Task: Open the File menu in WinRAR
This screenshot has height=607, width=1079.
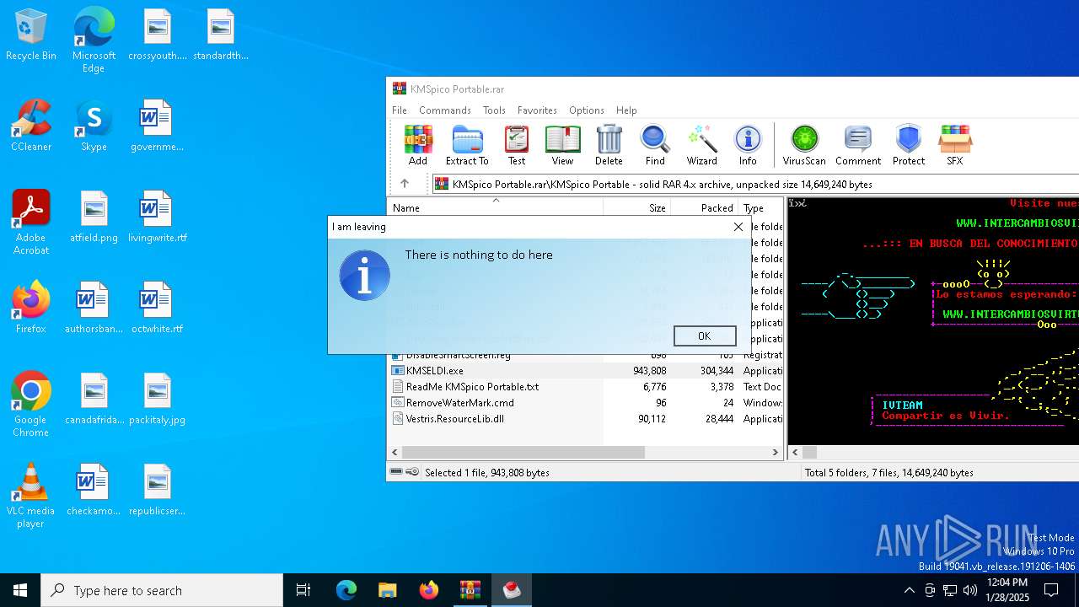Action: (x=400, y=110)
